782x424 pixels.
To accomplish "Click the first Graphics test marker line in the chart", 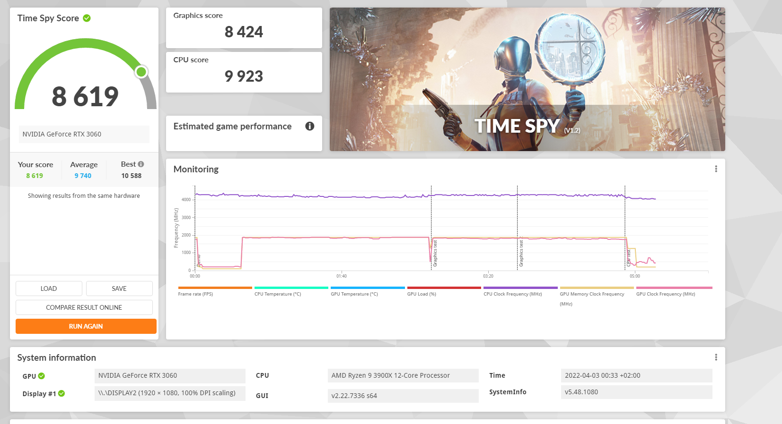I will point(431,229).
